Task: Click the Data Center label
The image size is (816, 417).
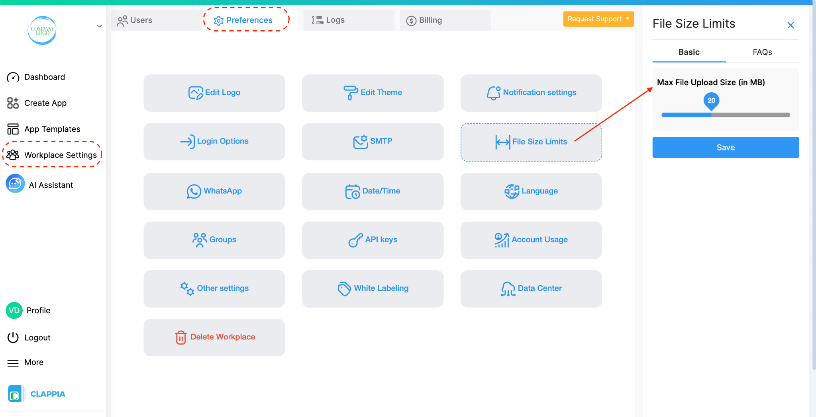Action: coord(540,288)
